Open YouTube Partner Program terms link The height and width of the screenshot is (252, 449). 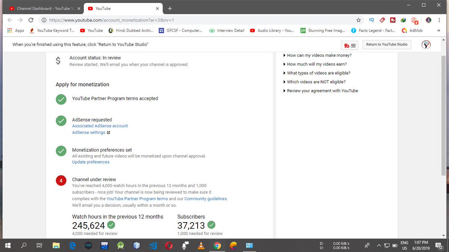tap(137, 199)
